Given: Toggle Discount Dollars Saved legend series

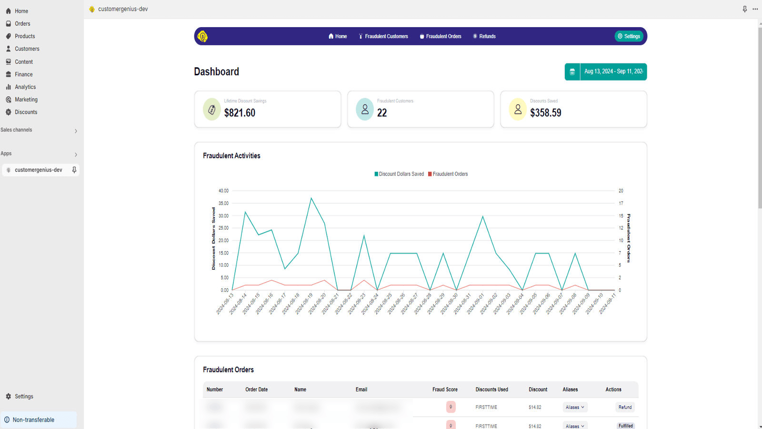Looking at the screenshot, I should pyautogui.click(x=399, y=174).
